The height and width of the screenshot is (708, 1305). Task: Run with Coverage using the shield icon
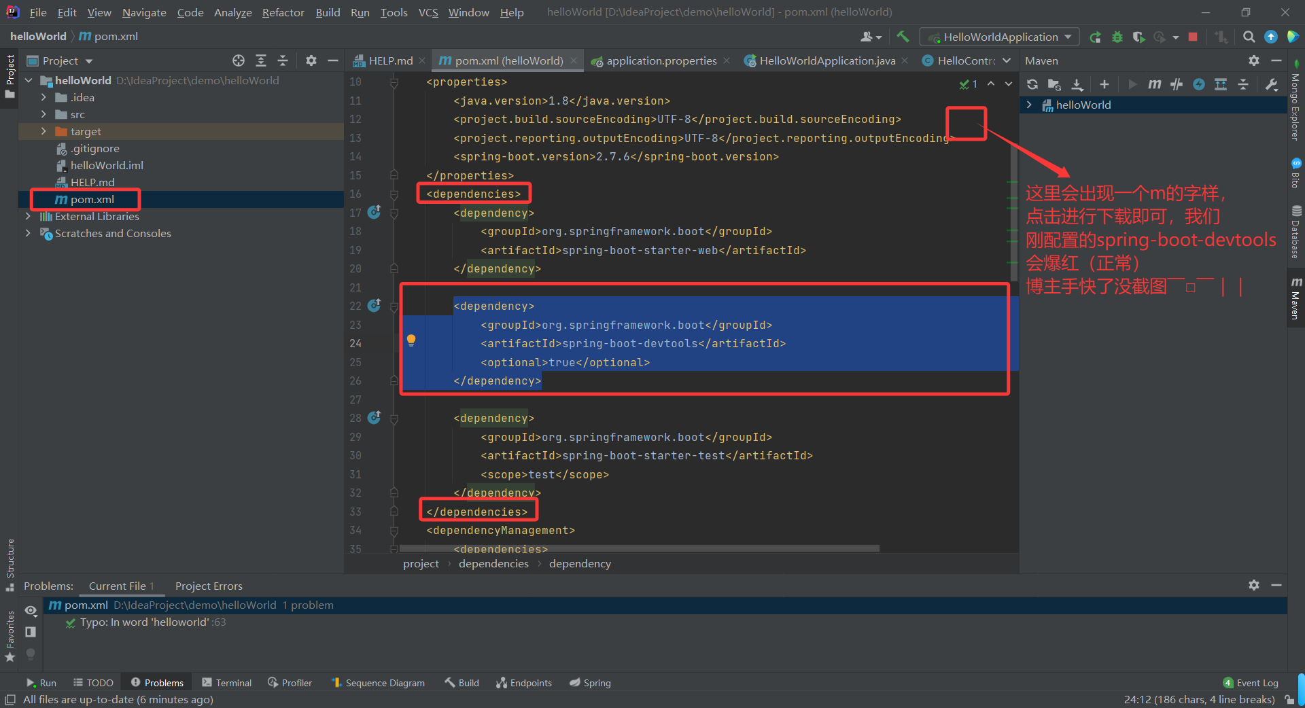(1138, 37)
